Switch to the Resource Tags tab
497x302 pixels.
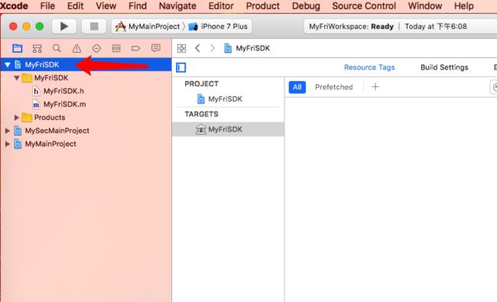tap(369, 67)
